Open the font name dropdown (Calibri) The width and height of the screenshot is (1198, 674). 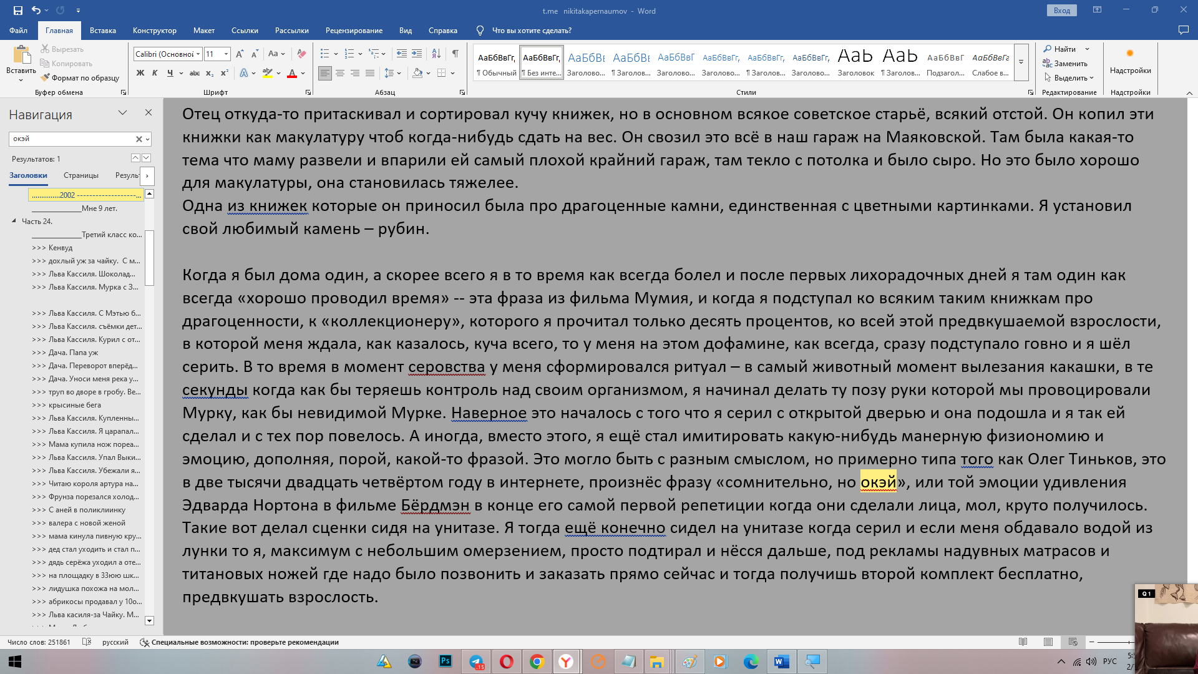198,54
